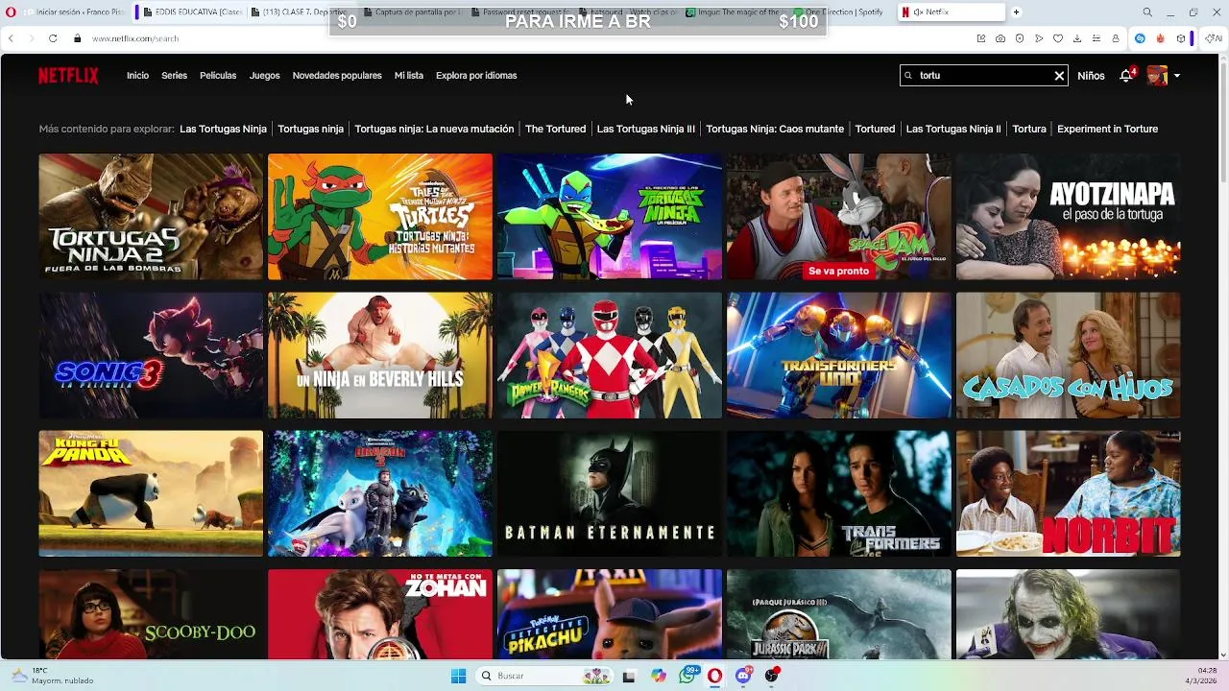Go back in the browser
Screen dimensions: 1229x691
(x=11, y=38)
